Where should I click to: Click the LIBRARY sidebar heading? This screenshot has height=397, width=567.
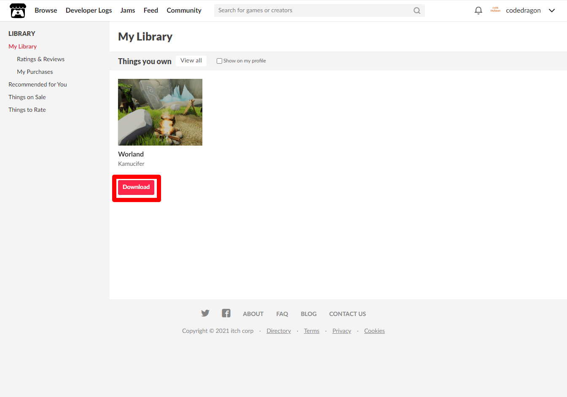22,34
